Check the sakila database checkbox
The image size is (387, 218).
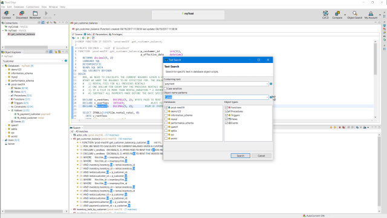coord(166,131)
